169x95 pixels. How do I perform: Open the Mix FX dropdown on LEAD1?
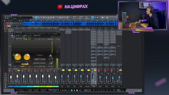click(x=93, y=28)
